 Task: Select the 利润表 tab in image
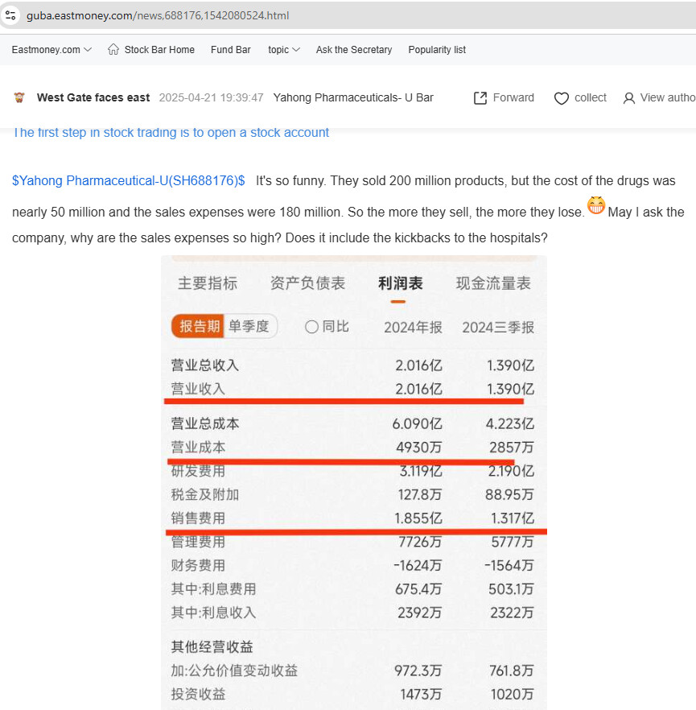(400, 283)
